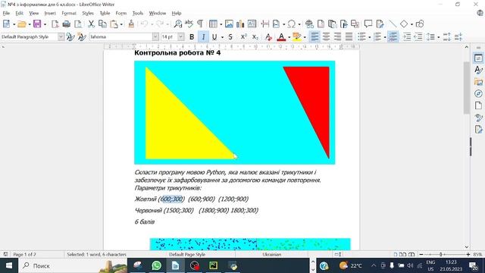The height and width of the screenshot is (273, 485).
Task: Apply yellow highlighting color
Action: (x=296, y=37)
